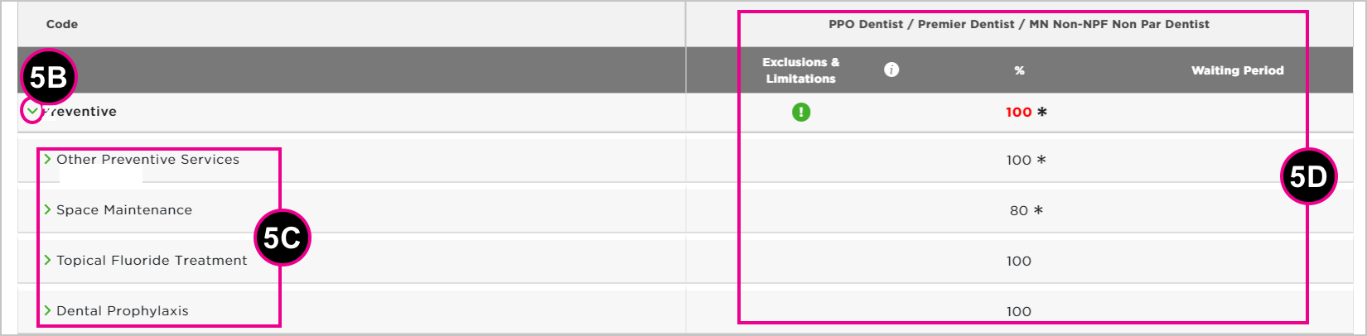The height and width of the screenshot is (336, 1367).
Task: Expand Topical Fluoride Treatment chevron
Action: (x=48, y=260)
